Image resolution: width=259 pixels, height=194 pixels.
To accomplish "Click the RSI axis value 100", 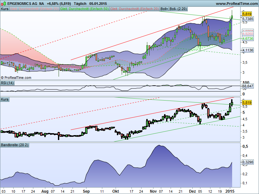I will [246, 82].
